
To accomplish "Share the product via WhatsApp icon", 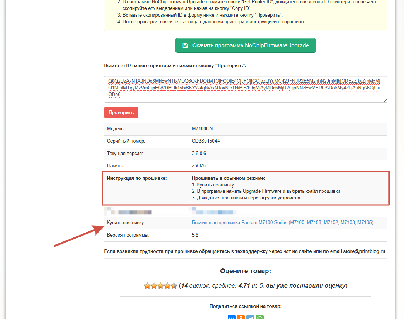I will pos(260,317).
